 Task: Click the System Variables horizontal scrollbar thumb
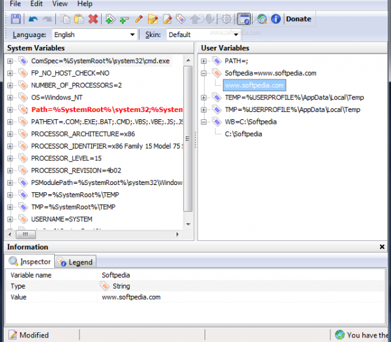click(25, 235)
